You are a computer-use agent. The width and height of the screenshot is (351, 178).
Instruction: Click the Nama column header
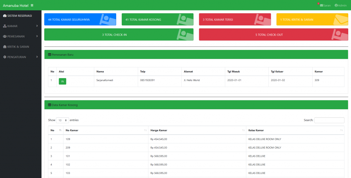[x=116, y=72]
